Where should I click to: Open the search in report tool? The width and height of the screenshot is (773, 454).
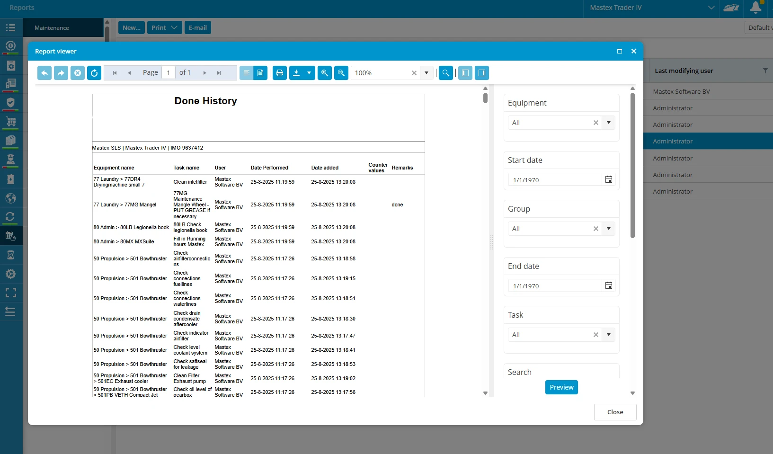[445, 73]
